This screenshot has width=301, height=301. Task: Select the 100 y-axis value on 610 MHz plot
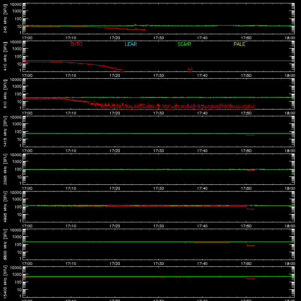coord(18,94)
